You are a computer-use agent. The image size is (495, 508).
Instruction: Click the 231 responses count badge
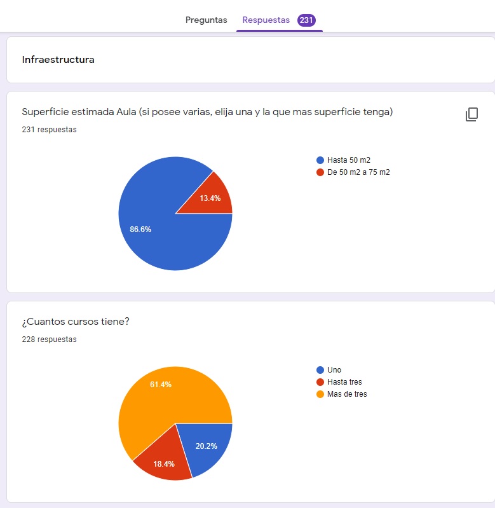pos(306,20)
